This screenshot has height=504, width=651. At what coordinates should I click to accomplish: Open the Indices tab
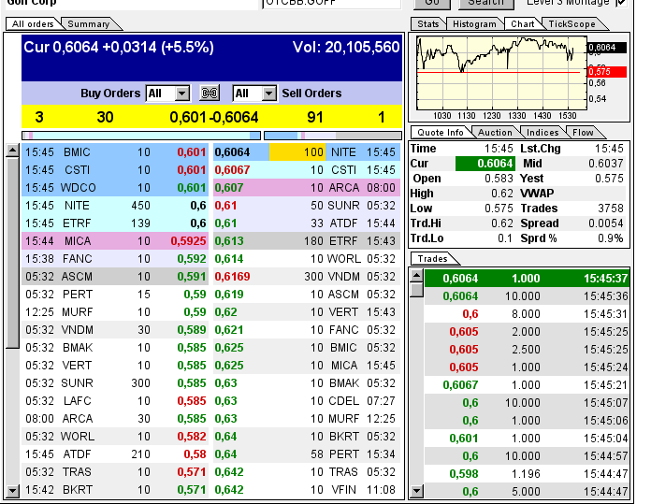[x=542, y=133]
